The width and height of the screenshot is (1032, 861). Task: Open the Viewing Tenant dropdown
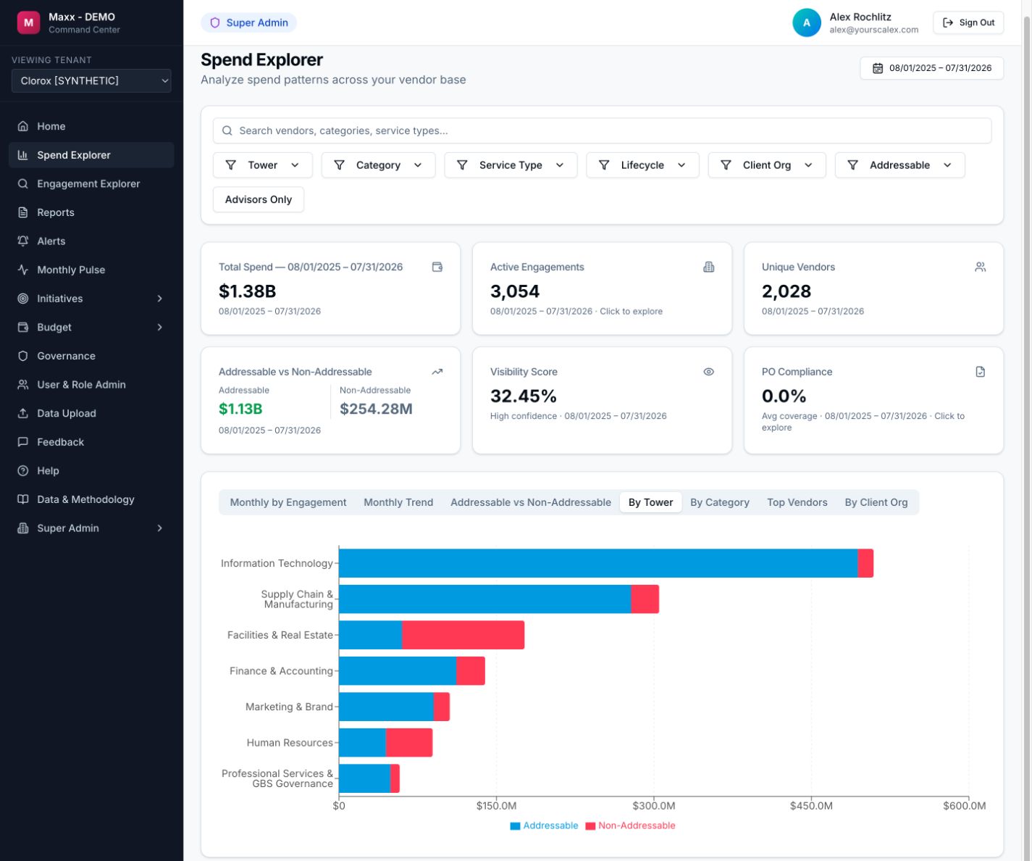point(91,80)
